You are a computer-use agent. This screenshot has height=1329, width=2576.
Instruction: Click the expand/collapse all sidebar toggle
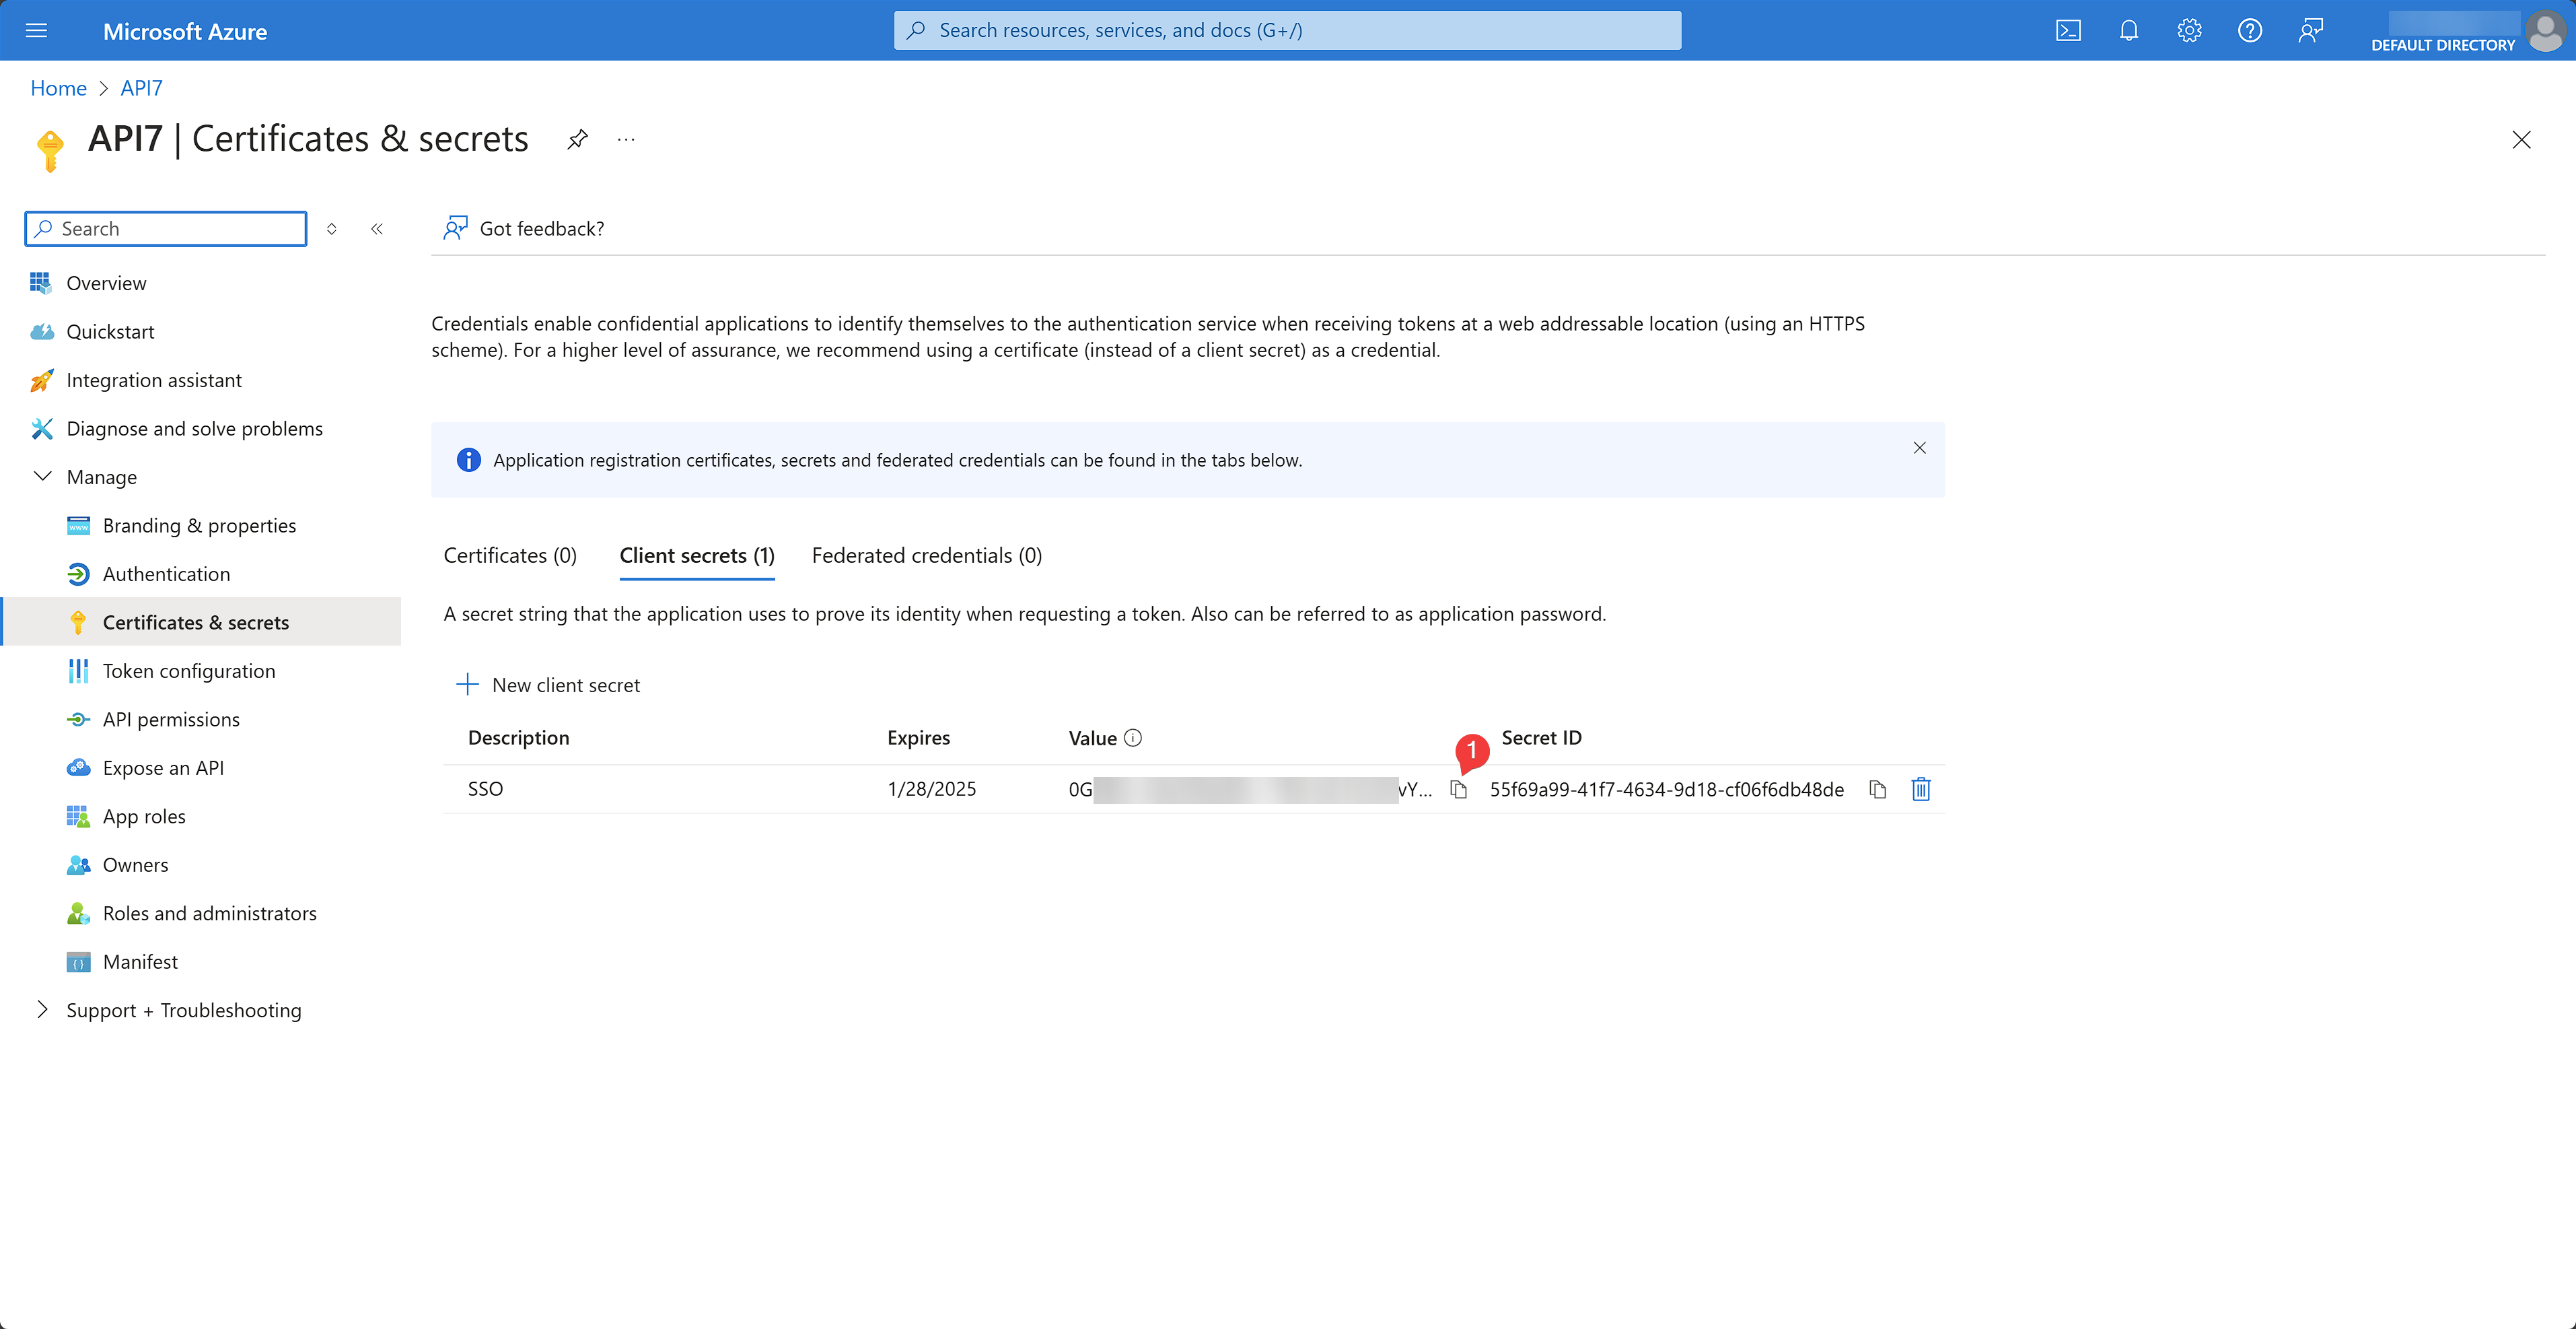tap(332, 228)
